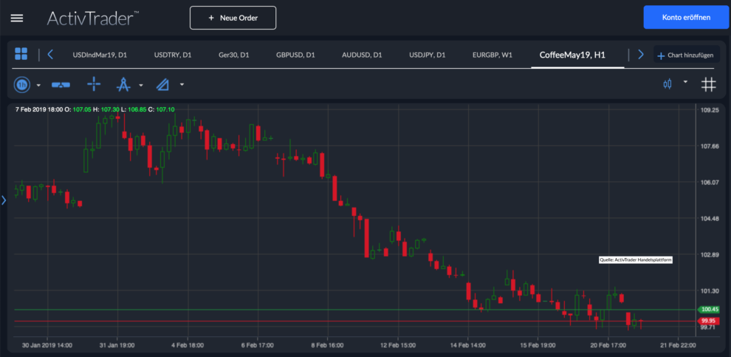Select the CoffeeMay19, H1 tab
This screenshot has height=357, width=731.
click(572, 55)
